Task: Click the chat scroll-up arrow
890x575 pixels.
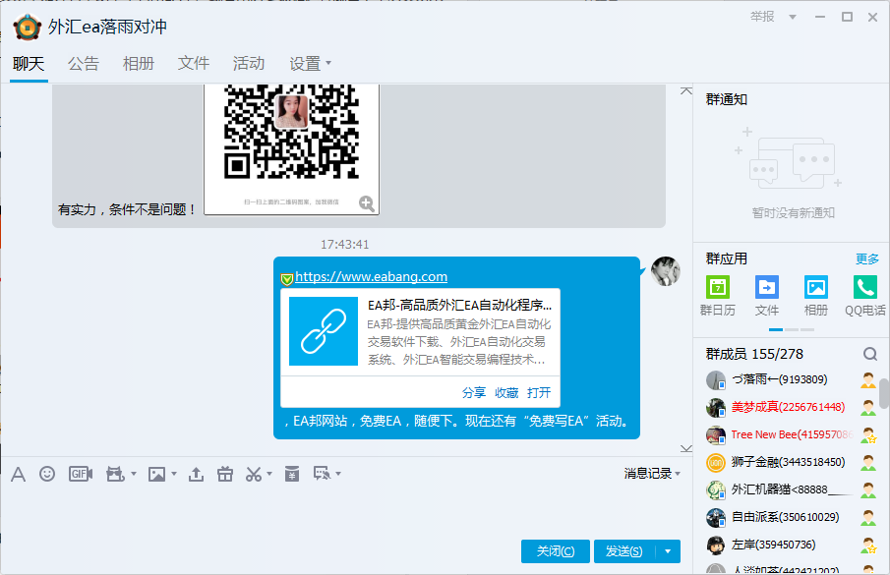Action: click(686, 90)
